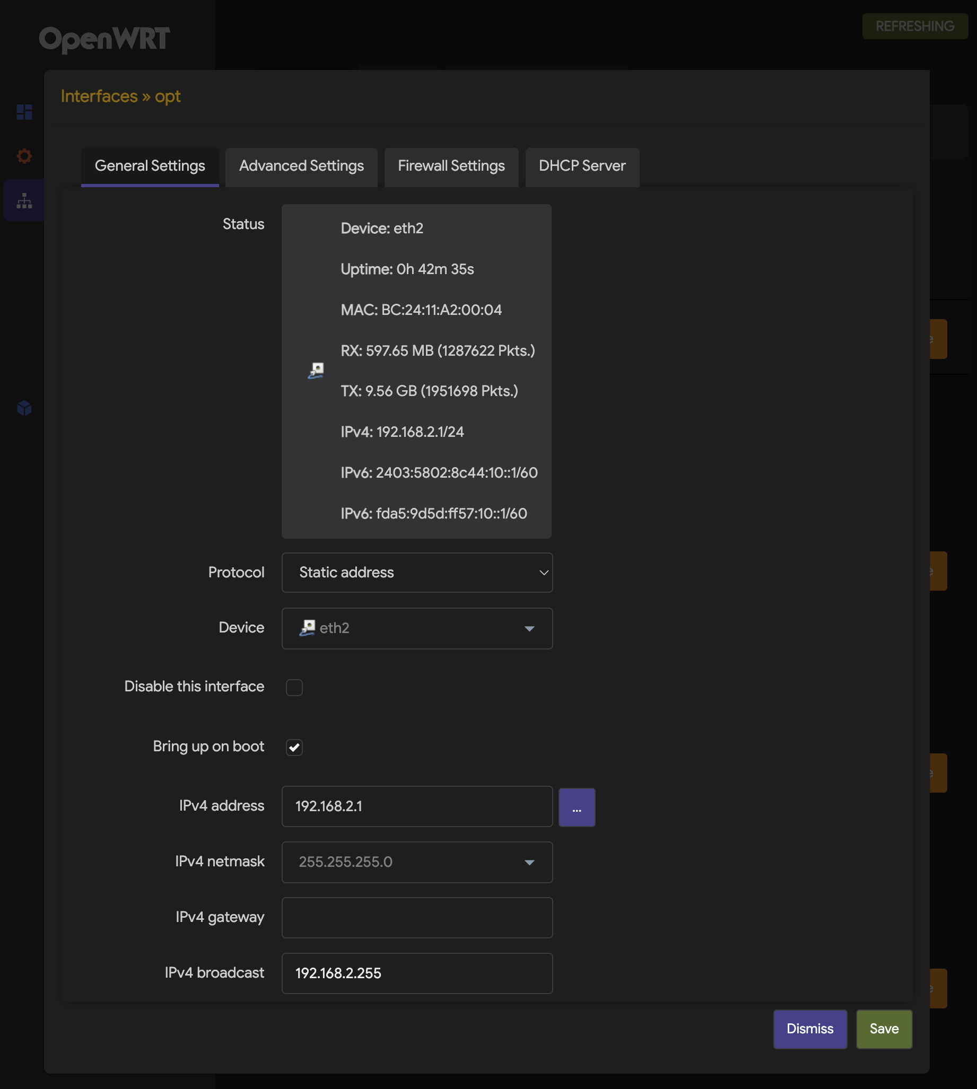Screen dimensions: 977x1089
Task: Dismiss the interface dialog
Action: (810, 1029)
